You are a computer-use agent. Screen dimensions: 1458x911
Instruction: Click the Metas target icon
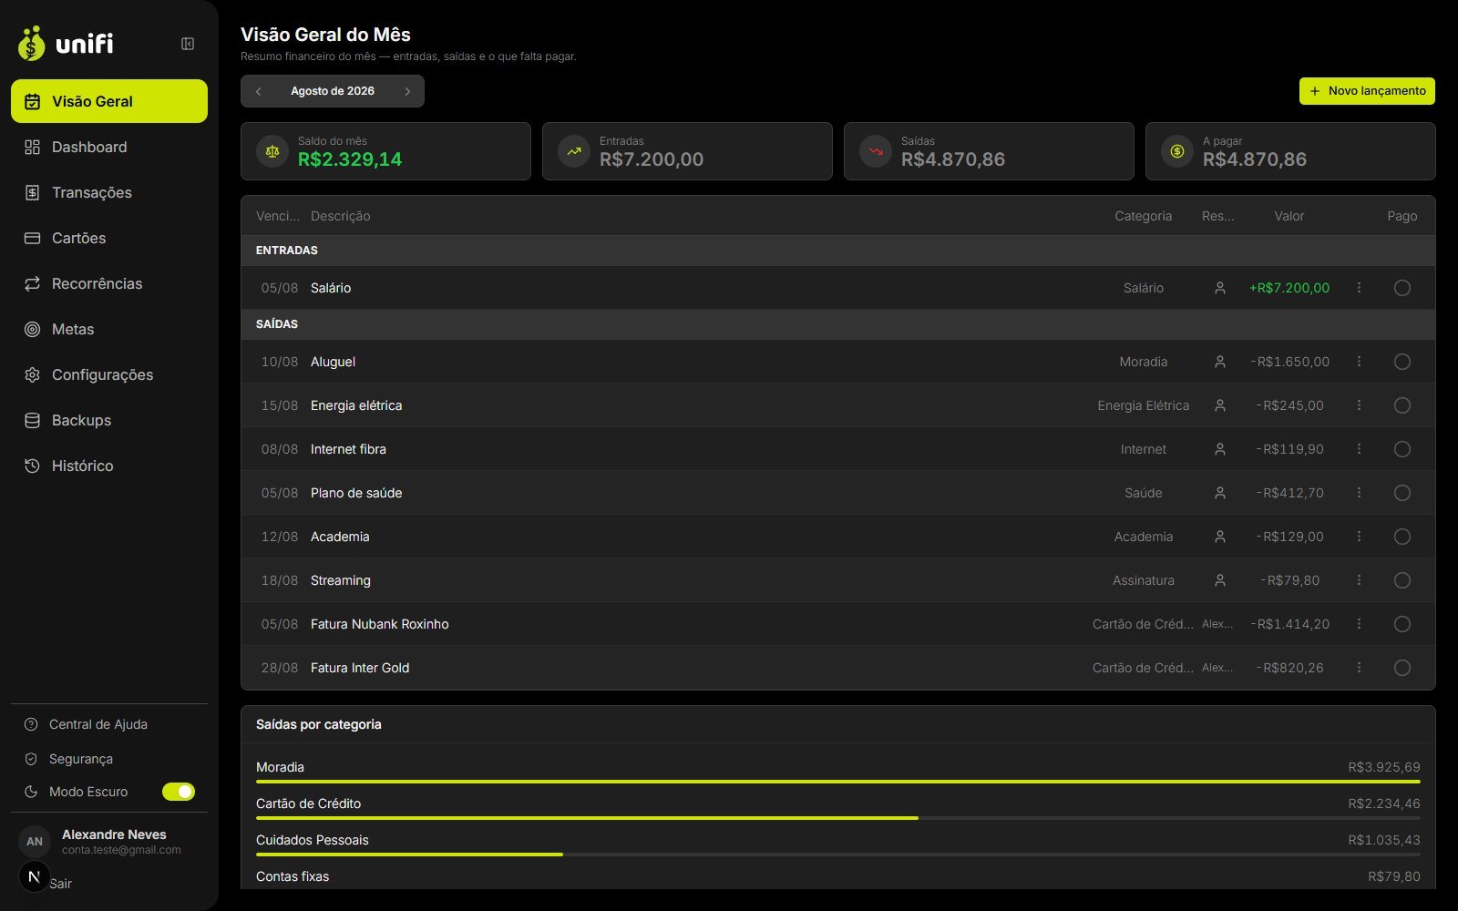(x=32, y=329)
